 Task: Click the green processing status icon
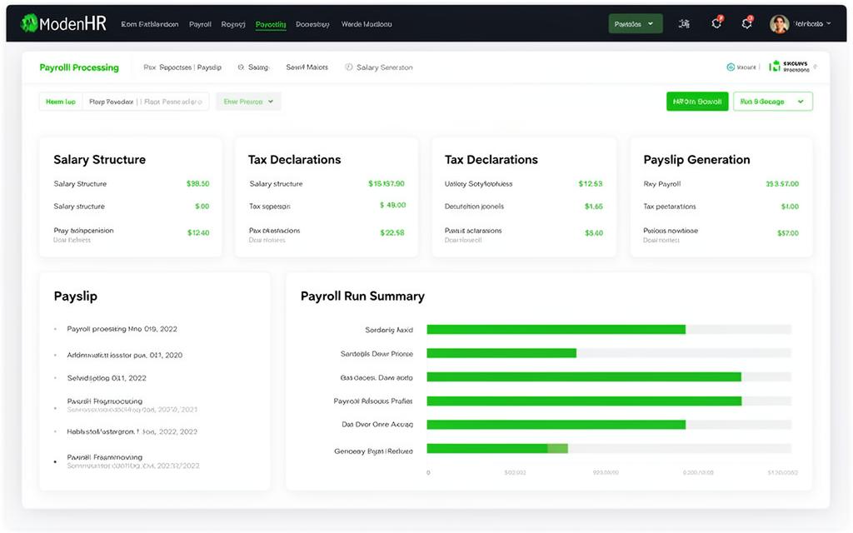click(775, 67)
